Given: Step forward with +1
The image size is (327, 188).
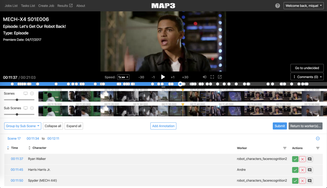Looking at the screenshot, I should [x=172, y=77].
